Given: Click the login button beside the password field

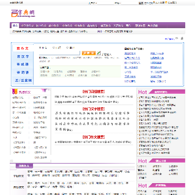Looking at the screenshot, I should click(141, 3).
